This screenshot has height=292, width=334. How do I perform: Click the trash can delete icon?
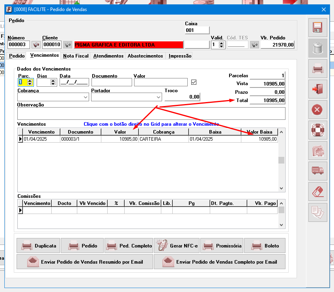coord(317,48)
